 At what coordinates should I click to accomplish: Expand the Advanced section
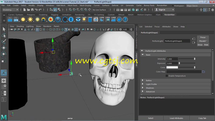[x=143, y=91]
